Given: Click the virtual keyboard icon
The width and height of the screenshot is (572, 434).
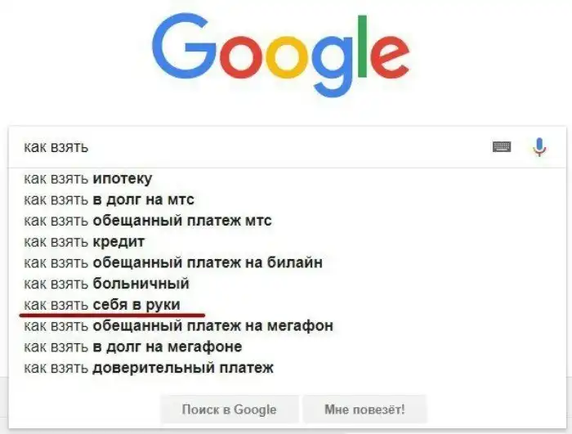Looking at the screenshot, I should [502, 147].
